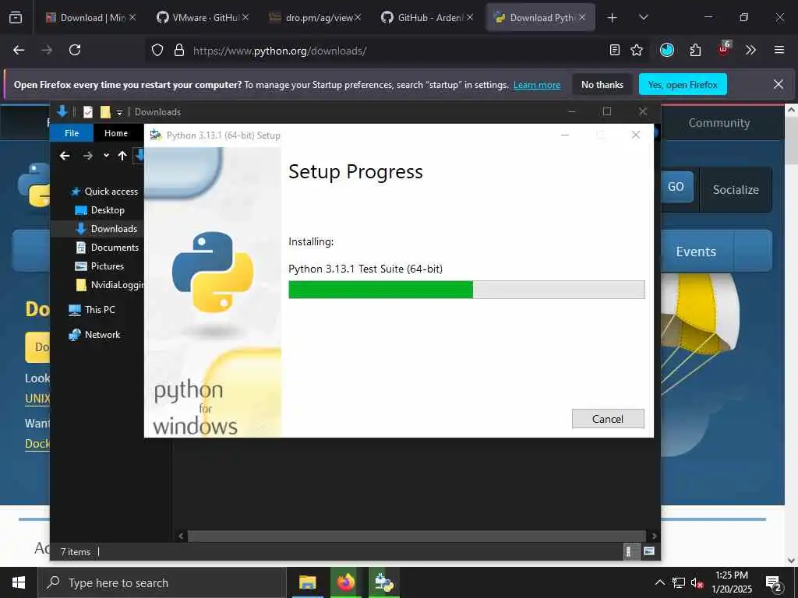Viewport: 798px width, 598px height.
Task: Click No thanks on startup prompt
Action: pyautogui.click(x=602, y=85)
